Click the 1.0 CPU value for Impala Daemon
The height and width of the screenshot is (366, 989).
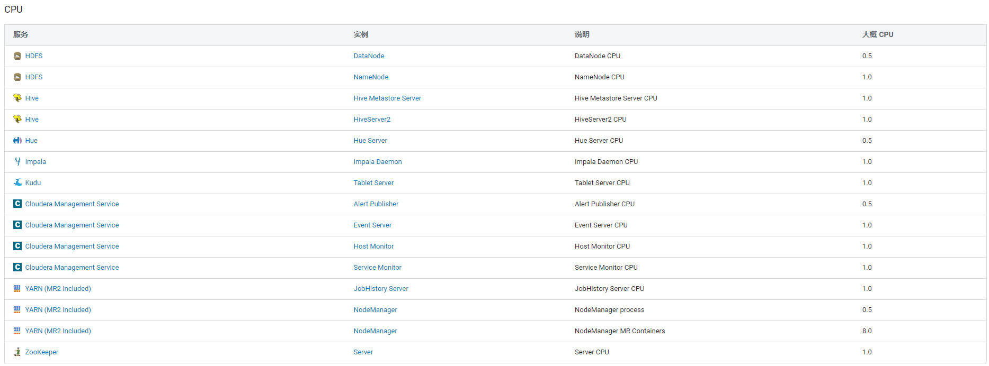[x=867, y=162]
